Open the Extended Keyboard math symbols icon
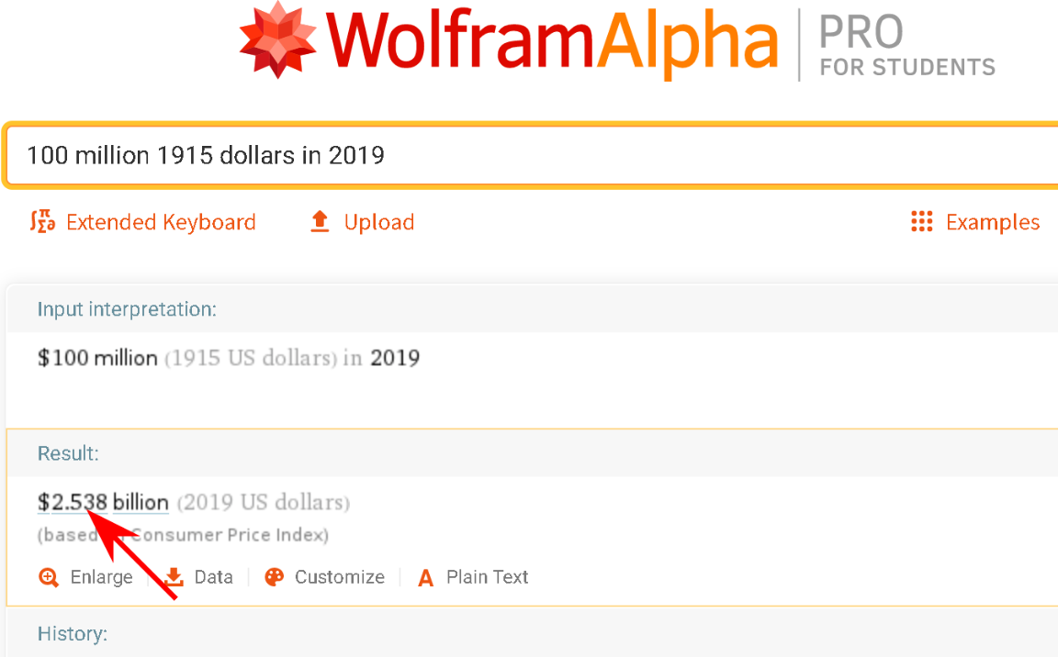The height and width of the screenshot is (657, 1058). pyautogui.click(x=43, y=222)
